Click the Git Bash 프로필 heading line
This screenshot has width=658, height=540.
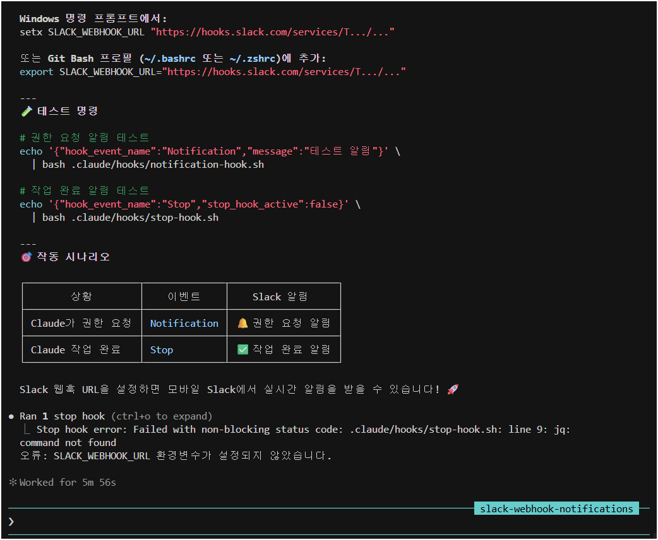click(172, 58)
